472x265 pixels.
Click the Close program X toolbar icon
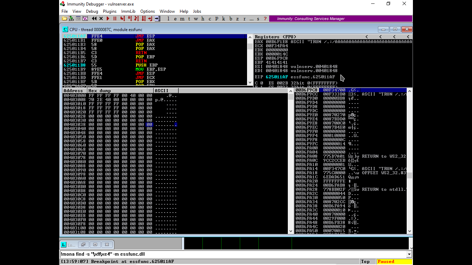click(x=101, y=19)
